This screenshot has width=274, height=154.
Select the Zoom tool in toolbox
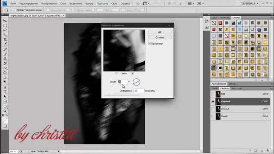click(5, 111)
